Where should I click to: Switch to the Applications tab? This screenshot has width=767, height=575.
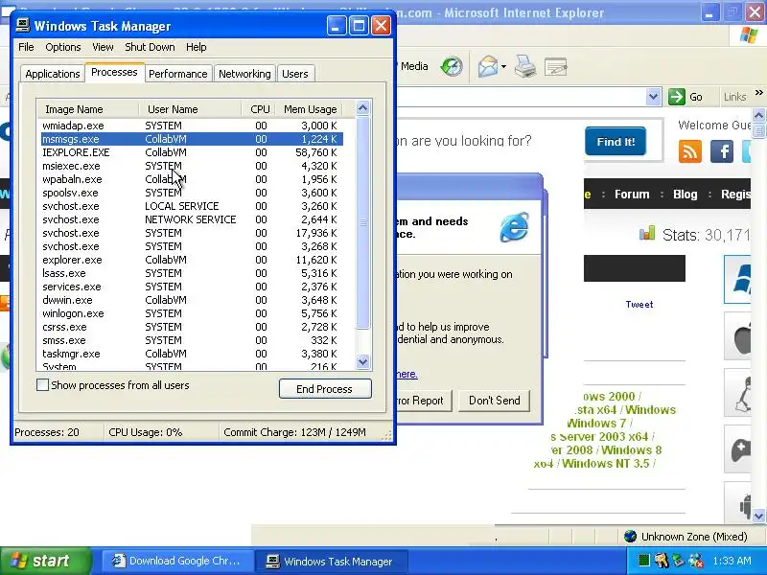53,74
